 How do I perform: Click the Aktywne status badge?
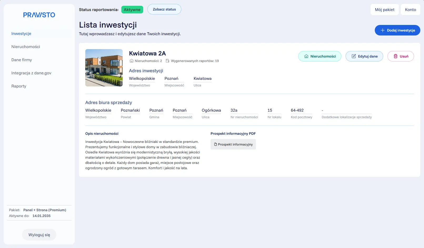click(x=132, y=9)
